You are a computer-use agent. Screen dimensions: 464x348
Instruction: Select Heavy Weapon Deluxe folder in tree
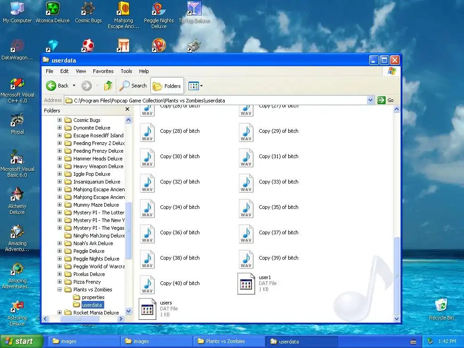(x=98, y=166)
